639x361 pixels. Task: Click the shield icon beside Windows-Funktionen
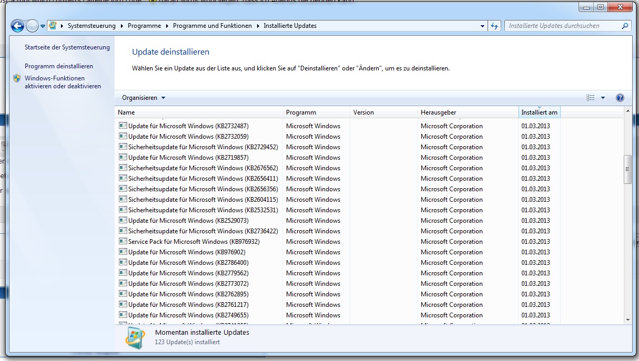pyautogui.click(x=17, y=78)
